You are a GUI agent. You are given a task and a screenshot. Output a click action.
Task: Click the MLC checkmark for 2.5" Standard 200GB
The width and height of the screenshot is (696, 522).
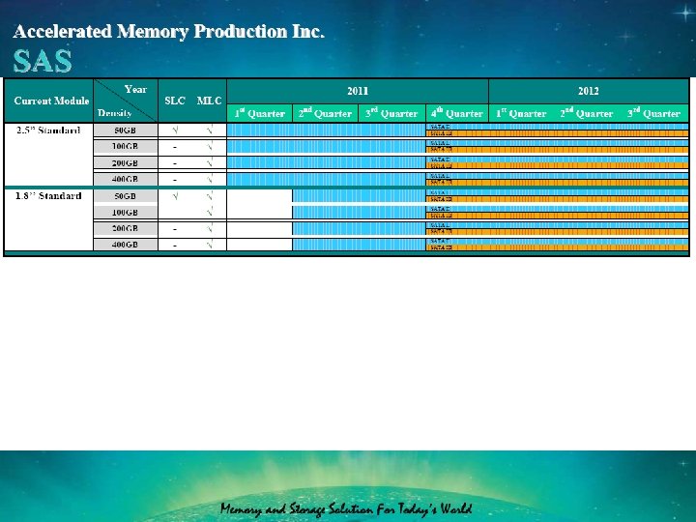[x=210, y=162]
